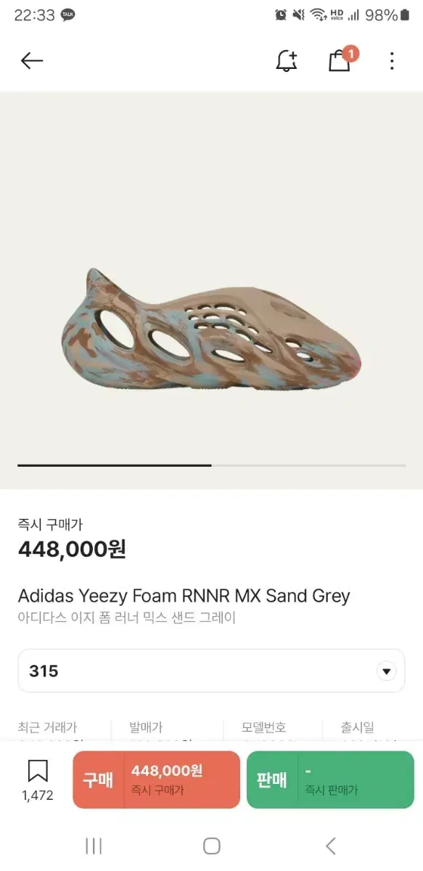This screenshot has width=423, height=871.
Task: Tap the Android home button icon
Action: (x=212, y=846)
